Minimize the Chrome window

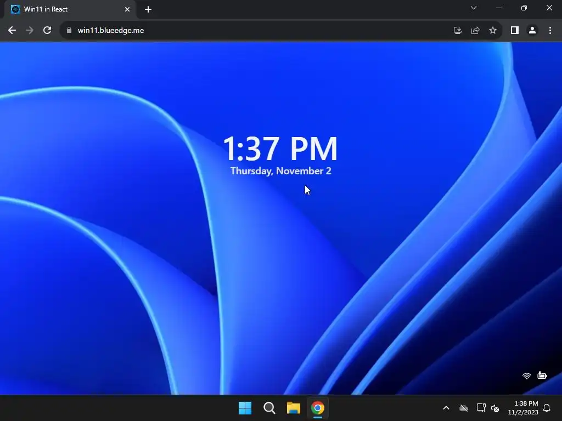tap(498, 8)
